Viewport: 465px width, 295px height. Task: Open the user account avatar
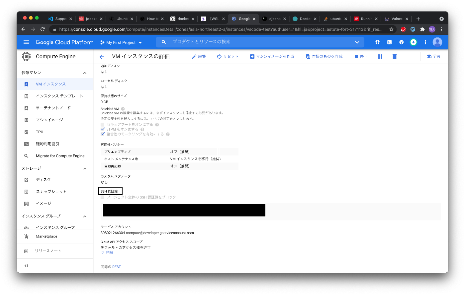(437, 42)
